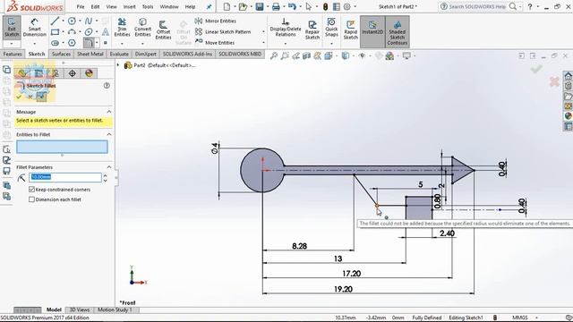Collapse the Message section

tap(109, 112)
